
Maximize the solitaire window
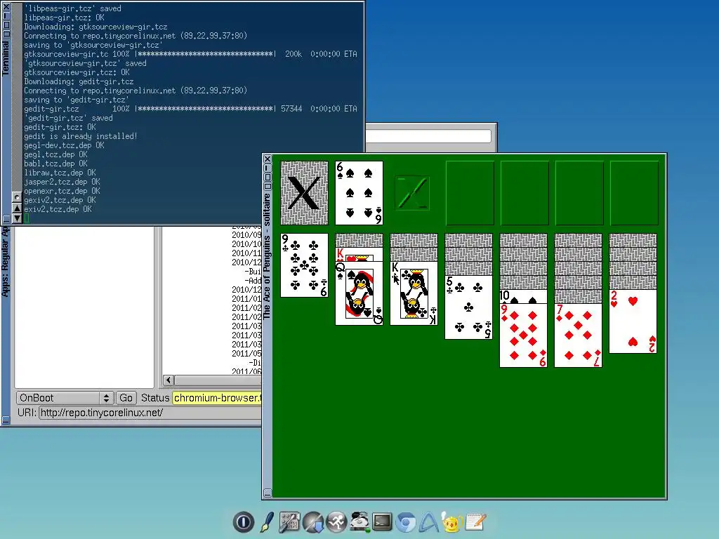point(268,177)
